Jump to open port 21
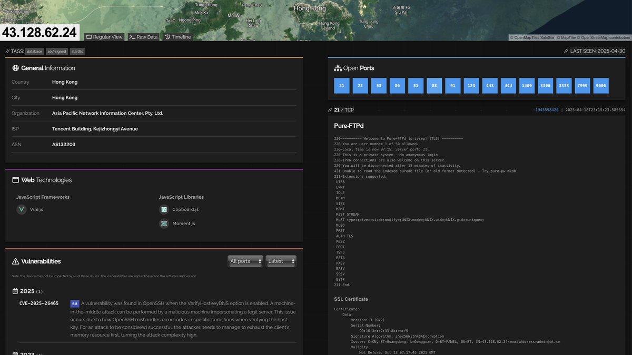 point(342,86)
